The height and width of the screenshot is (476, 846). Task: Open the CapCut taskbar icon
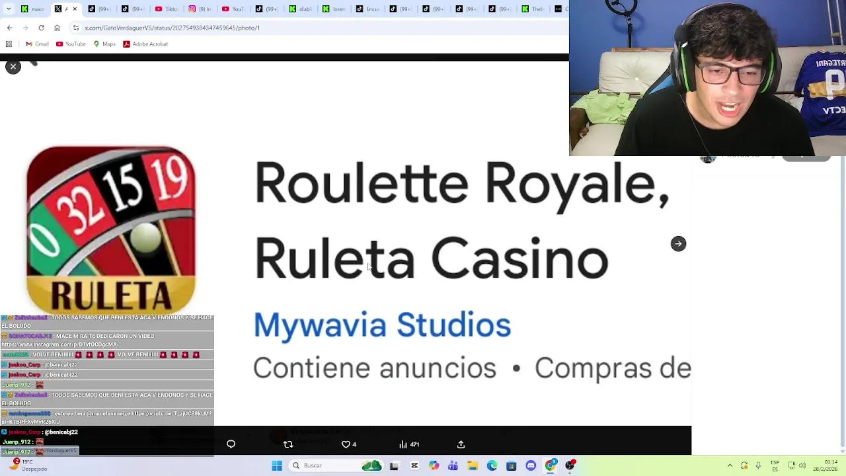414,465
